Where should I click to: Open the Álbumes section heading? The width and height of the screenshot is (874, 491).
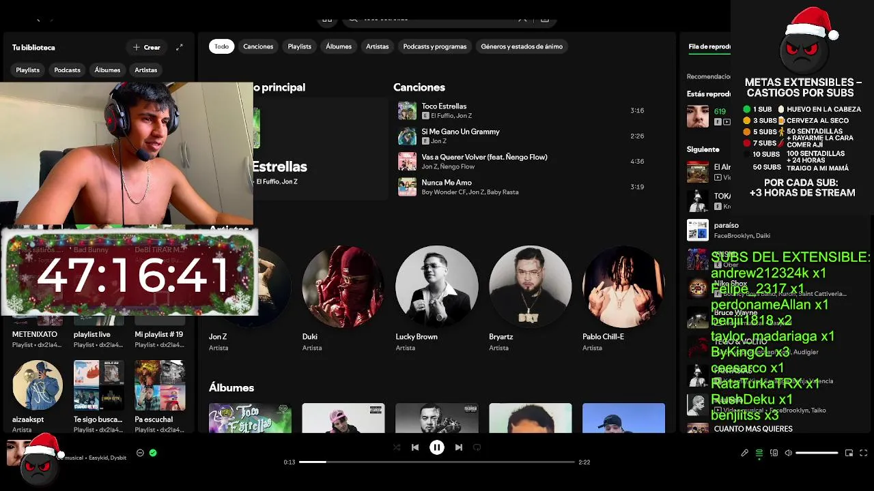click(231, 387)
